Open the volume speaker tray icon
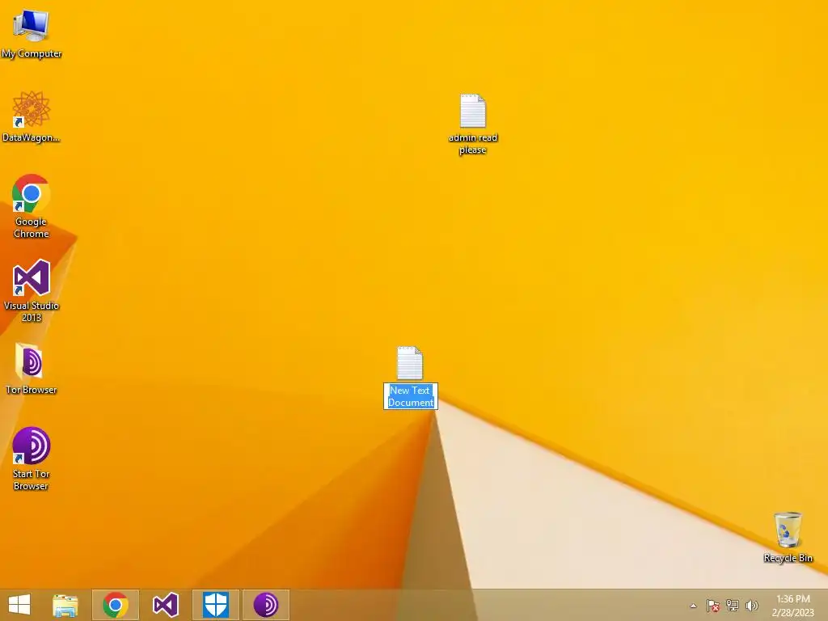The width and height of the screenshot is (828, 621). point(752,606)
